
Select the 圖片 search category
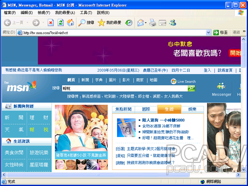(x=112, y=80)
